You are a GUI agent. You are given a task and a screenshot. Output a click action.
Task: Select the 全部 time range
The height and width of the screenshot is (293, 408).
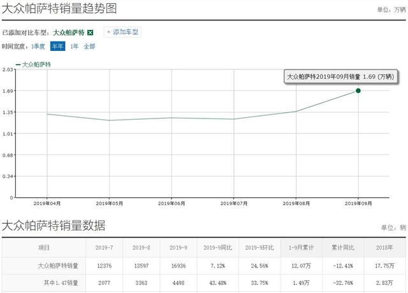89,46
